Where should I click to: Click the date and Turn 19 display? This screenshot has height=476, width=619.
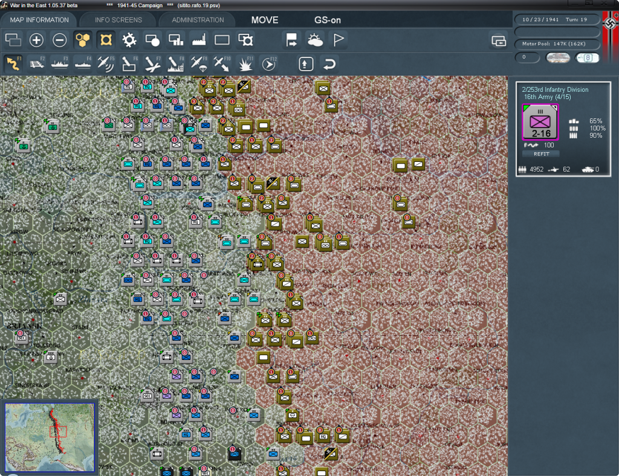point(557,19)
